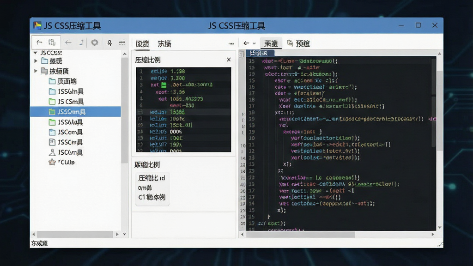Click the resize grip at window bottom-right
The width and height of the screenshot is (473, 266).
[x=440, y=245]
